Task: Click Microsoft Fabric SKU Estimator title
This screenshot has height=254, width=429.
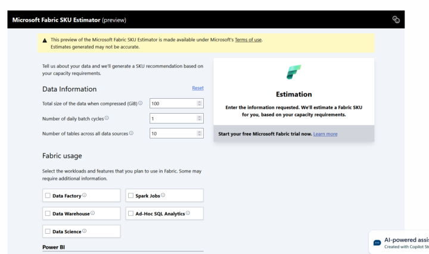Action: coord(57,20)
